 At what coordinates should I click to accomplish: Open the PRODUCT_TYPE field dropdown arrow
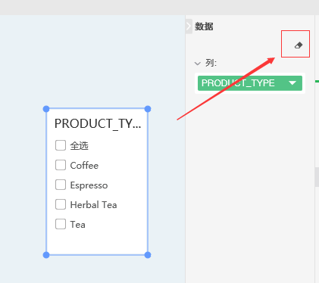[x=292, y=83]
